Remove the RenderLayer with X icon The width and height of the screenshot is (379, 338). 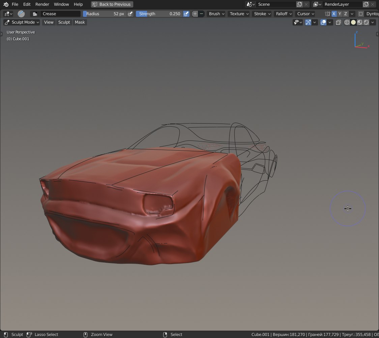373,4
